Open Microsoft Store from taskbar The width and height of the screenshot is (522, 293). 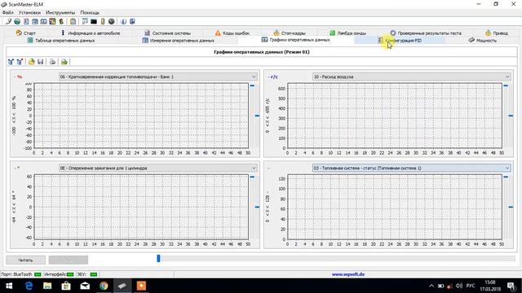coord(66,286)
